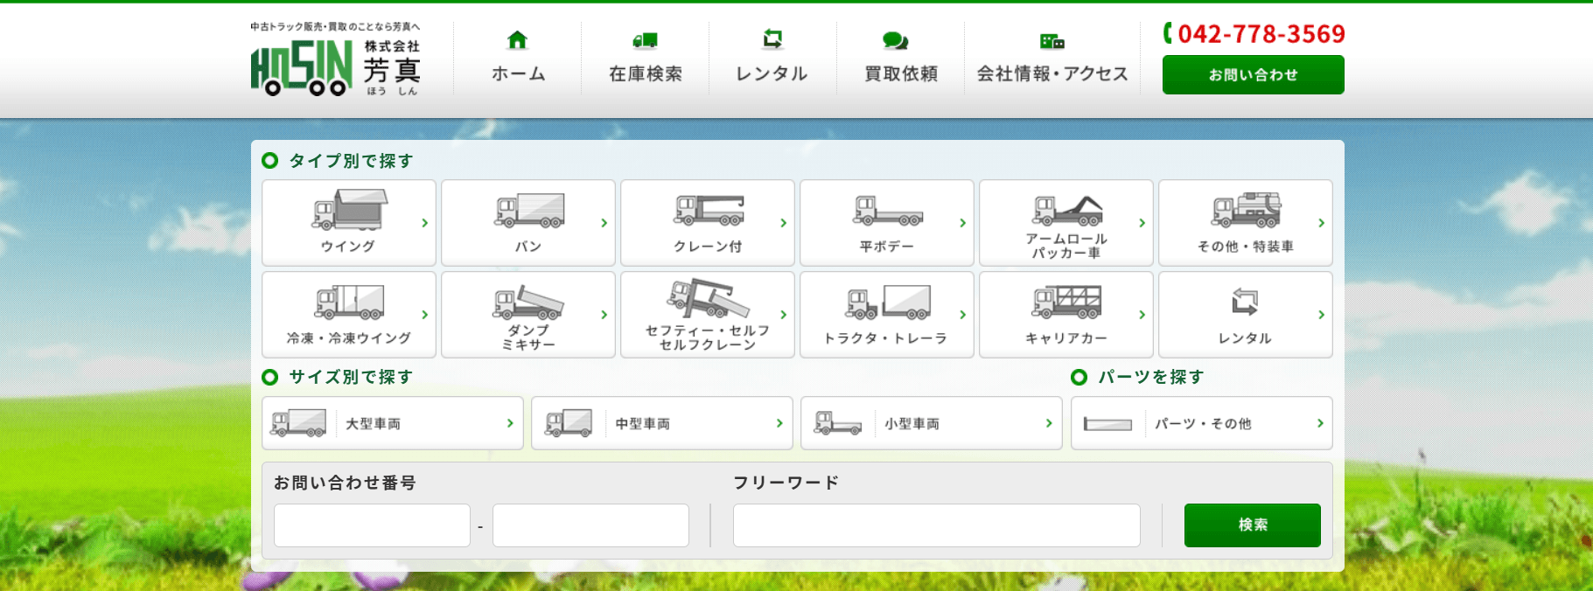
Task: Click the パーツ・その他 parts icon
Action: [1107, 424]
